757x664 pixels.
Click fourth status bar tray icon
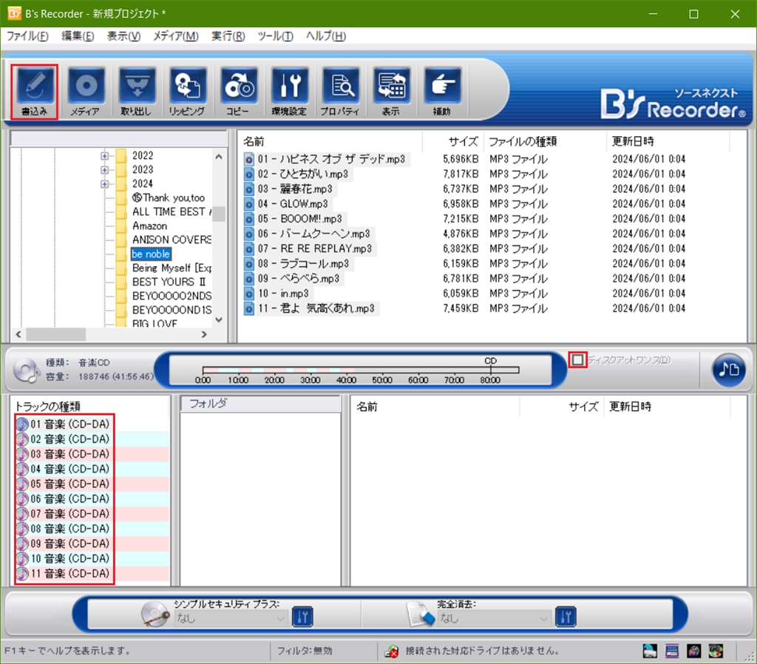tap(716, 651)
